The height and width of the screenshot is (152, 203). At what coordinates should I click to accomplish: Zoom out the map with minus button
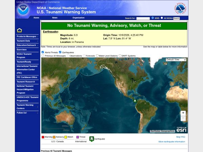point(183,118)
